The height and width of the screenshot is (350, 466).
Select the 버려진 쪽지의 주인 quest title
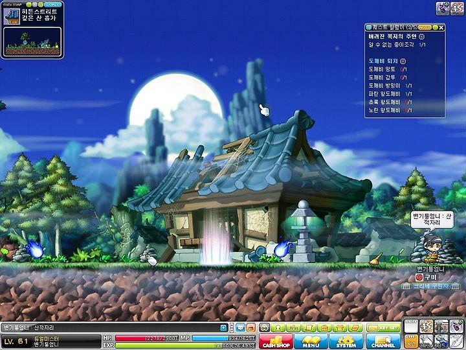coord(392,36)
